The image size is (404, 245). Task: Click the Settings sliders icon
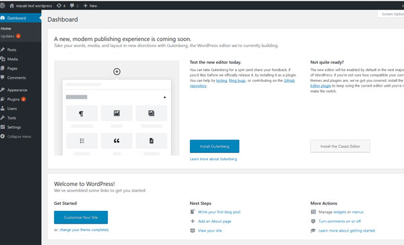3,127
